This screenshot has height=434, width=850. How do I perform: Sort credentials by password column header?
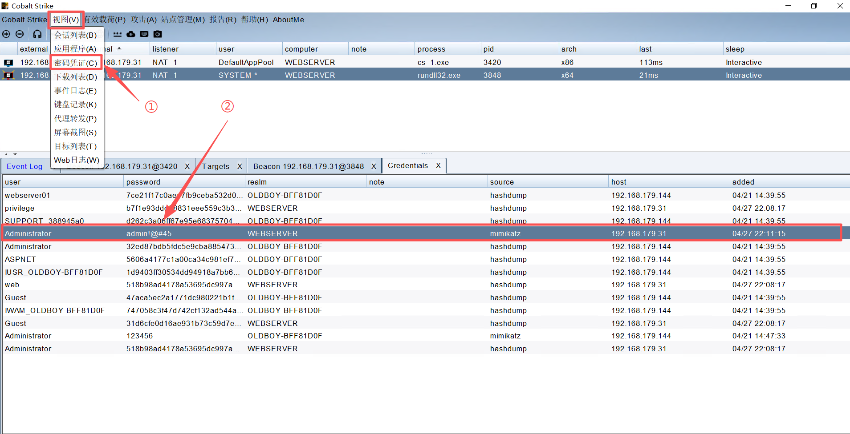point(184,182)
